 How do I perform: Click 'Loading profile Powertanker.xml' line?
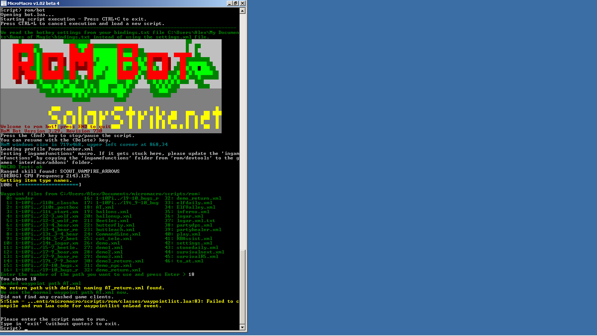[x=47, y=149]
